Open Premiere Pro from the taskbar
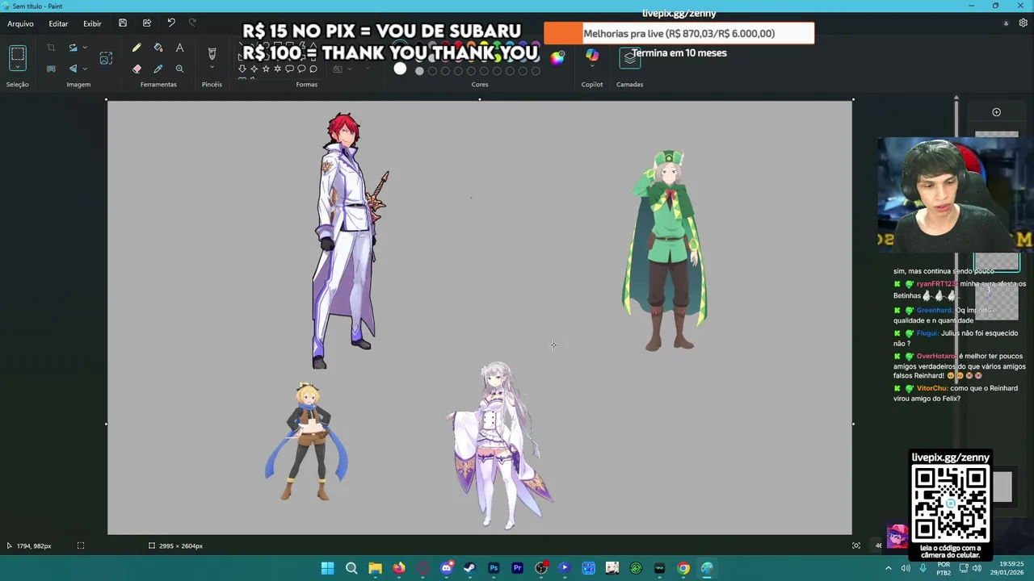Screen dimensions: 1034x581 tap(517, 568)
